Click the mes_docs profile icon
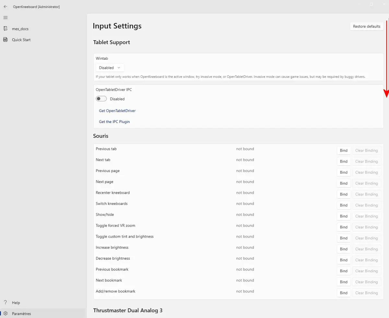The image size is (389, 318). click(x=5, y=29)
